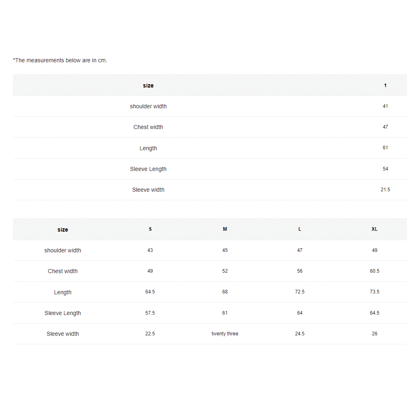
Task: Click the 73.5 length value
Action: [x=374, y=292]
